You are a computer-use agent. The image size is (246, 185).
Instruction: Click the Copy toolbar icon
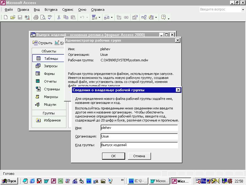66,17
